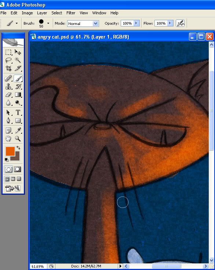Toggle the airbrush option in options bar

click(180, 23)
